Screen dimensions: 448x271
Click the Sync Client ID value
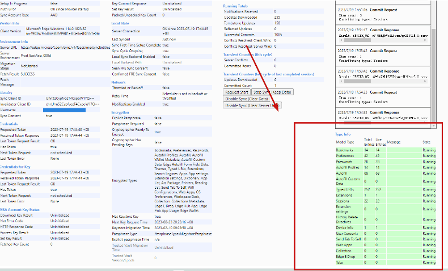[x=70, y=98]
